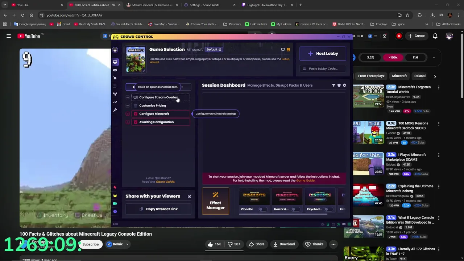Click the YouTube page vertical scrollbar
The height and width of the screenshot is (261, 464).
[462, 65]
